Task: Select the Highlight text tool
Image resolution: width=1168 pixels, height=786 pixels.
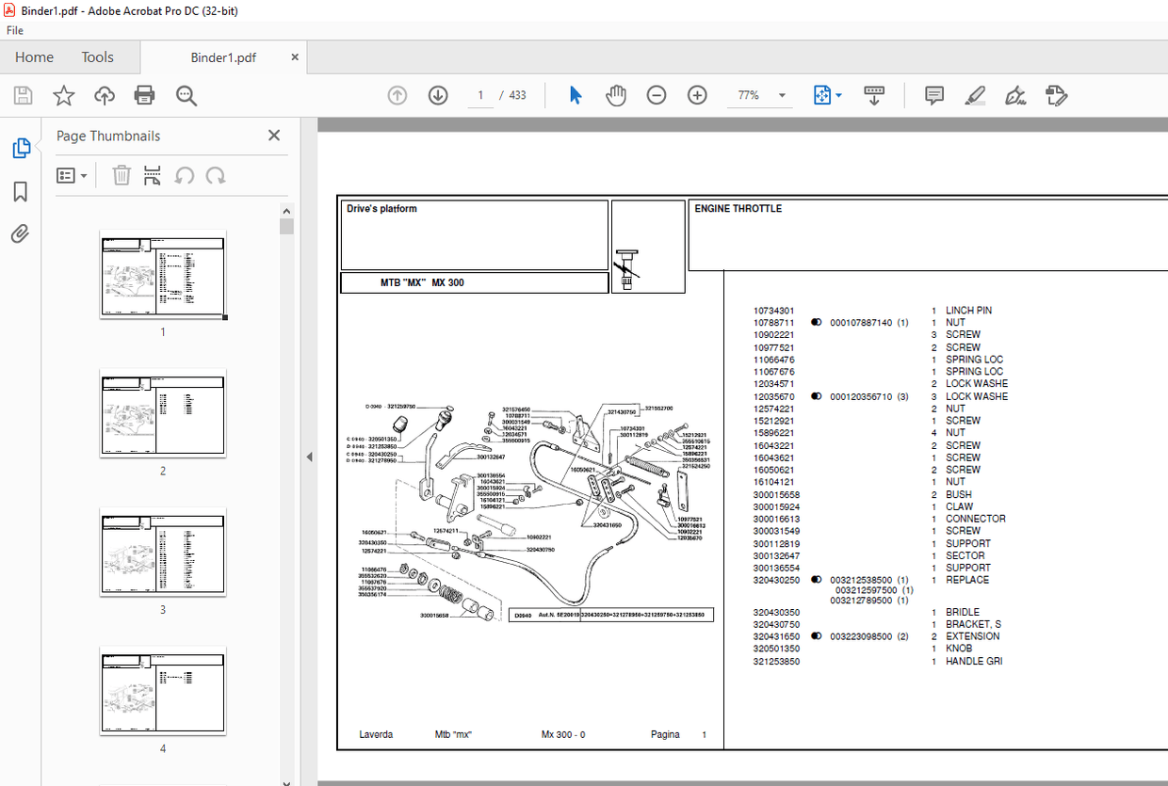Action: 975,95
